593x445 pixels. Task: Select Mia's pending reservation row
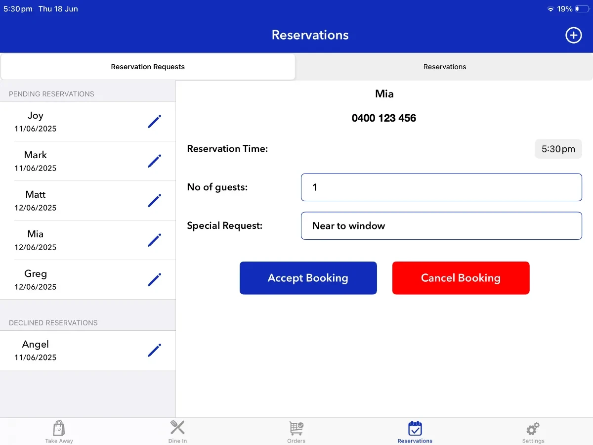[88, 240]
